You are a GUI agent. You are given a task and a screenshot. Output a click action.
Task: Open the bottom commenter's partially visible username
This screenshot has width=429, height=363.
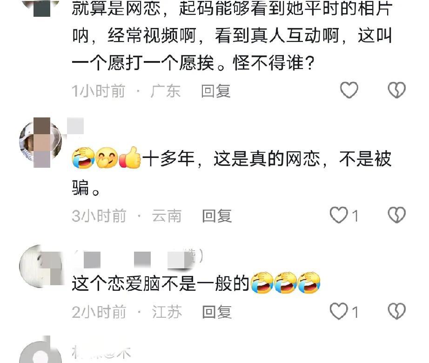point(101,352)
